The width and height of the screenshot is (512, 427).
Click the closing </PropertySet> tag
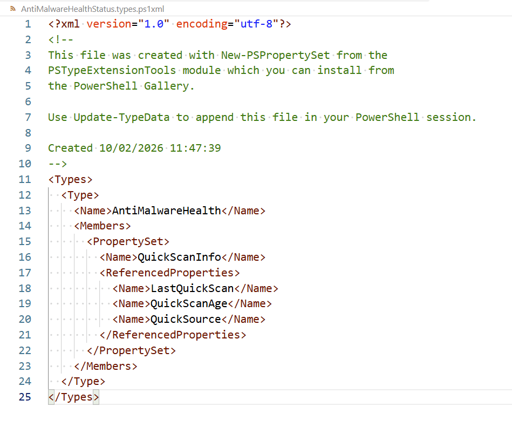click(x=131, y=350)
